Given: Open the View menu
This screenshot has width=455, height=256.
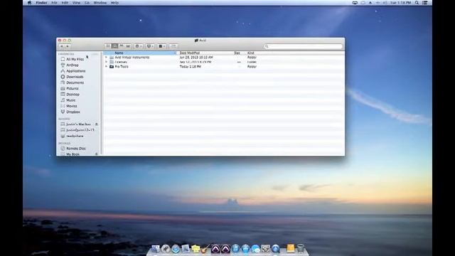Looking at the screenshot, I should point(76,3).
